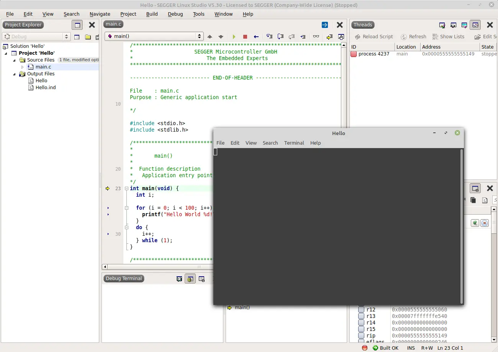
Task: Select the book icon in Debug Terminal toolbar
Action: [x=179, y=279]
